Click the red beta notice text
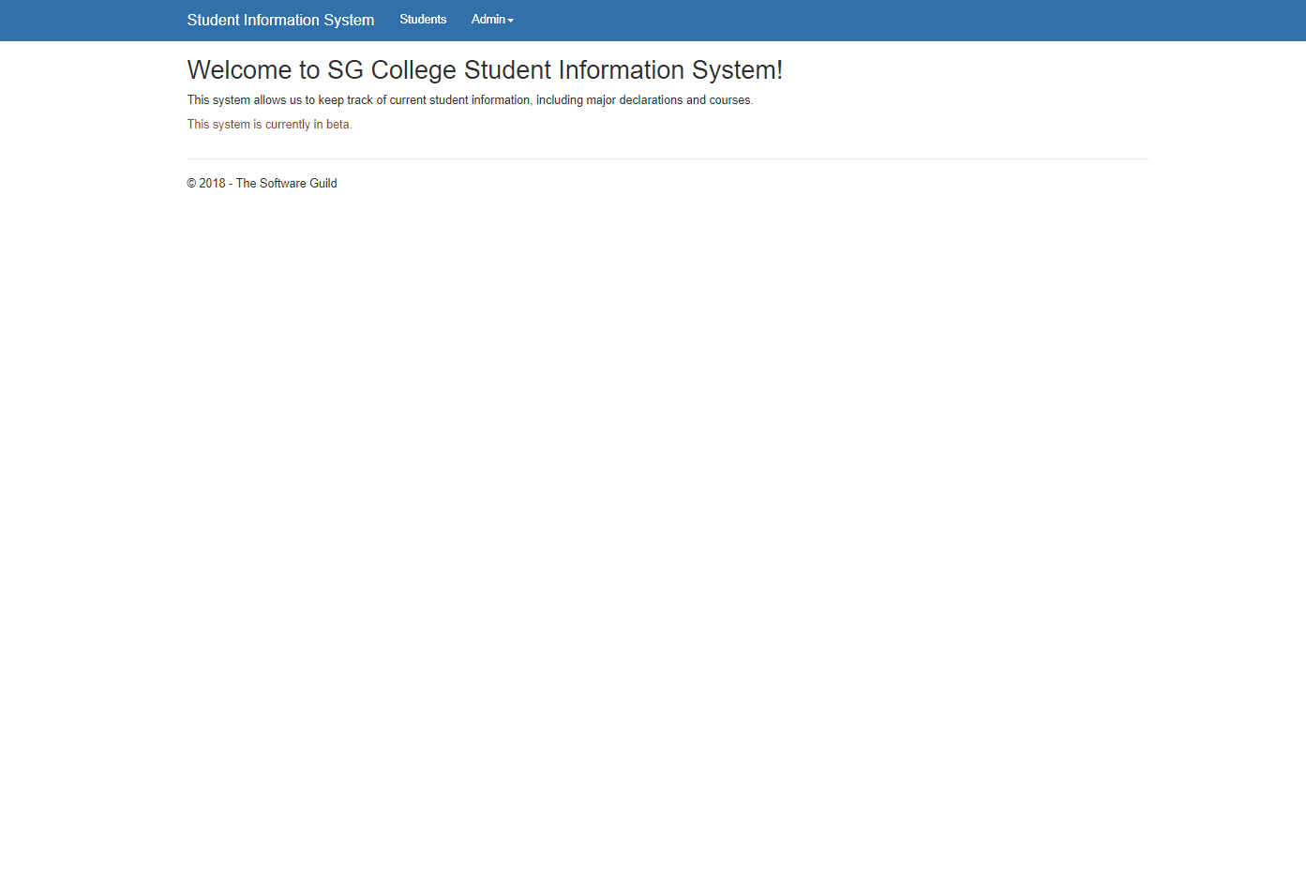Screen dimensions: 1306x886 [x=269, y=125]
